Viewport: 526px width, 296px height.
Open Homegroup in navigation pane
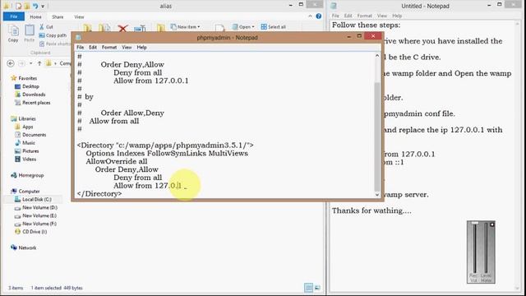27,175
